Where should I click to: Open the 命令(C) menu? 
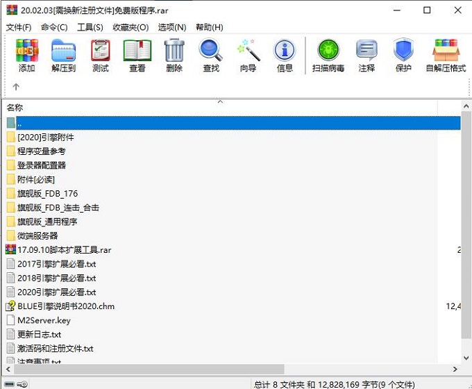coord(54,27)
